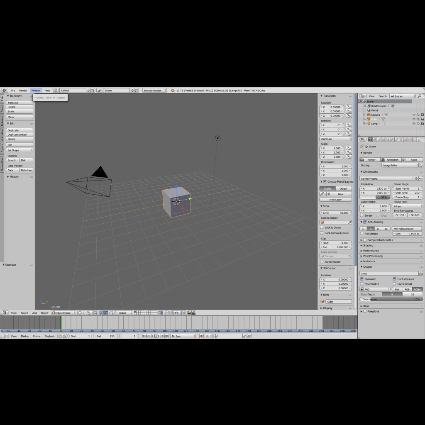This screenshot has width=425, height=425.
Task: Switch to the Create tab in tool shelf
Action: click(2, 107)
